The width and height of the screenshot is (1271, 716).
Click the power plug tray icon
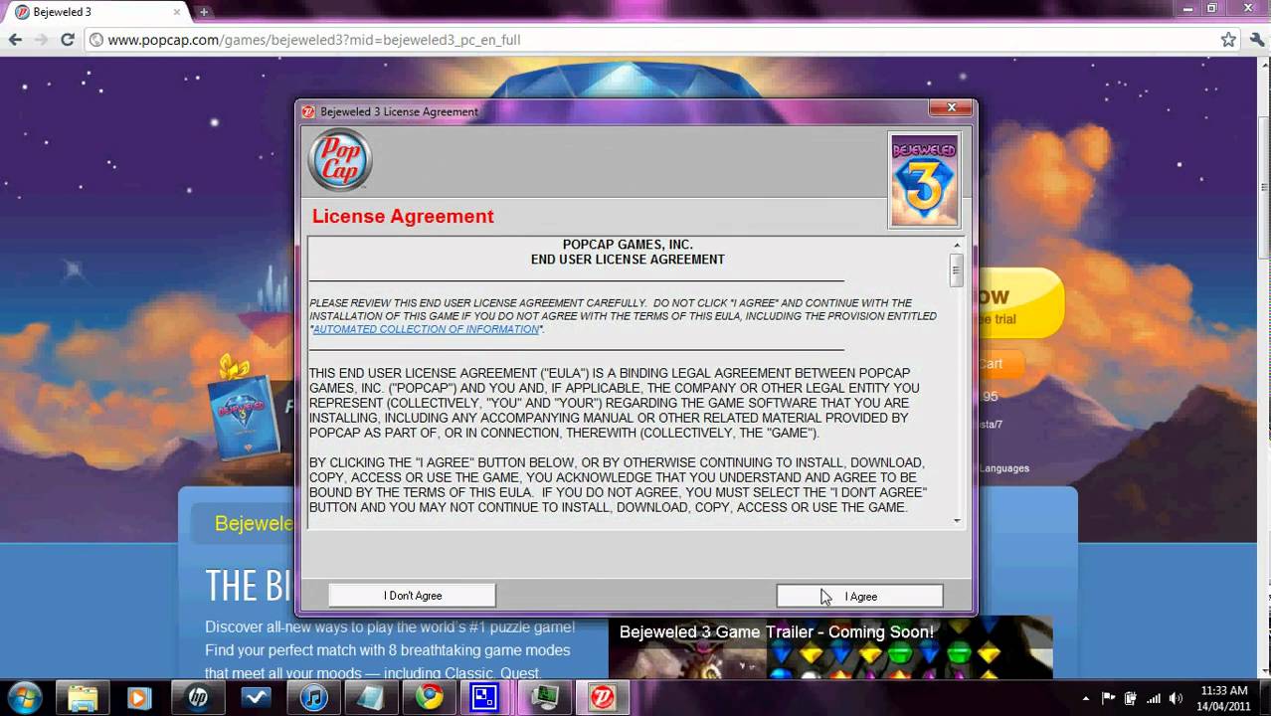coord(1131,698)
